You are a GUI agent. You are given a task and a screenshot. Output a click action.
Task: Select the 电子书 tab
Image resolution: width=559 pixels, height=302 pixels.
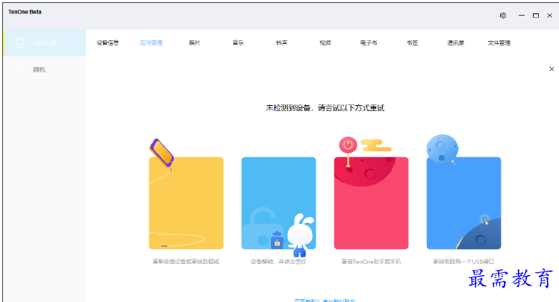coord(369,43)
